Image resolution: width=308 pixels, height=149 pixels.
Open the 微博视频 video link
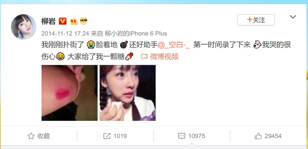pyautogui.click(x=164, y=57)
